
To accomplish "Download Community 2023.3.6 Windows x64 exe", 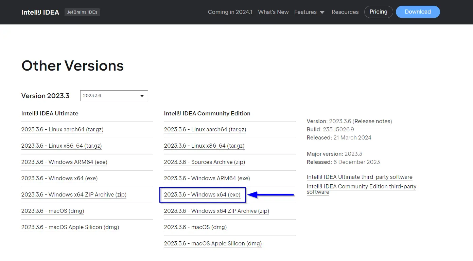I will 202,194.
